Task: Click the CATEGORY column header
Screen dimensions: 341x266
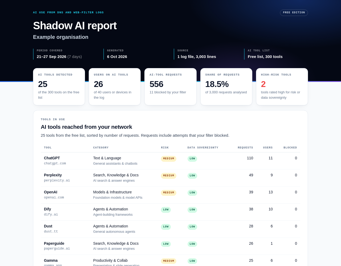Action: pos(101,148)
